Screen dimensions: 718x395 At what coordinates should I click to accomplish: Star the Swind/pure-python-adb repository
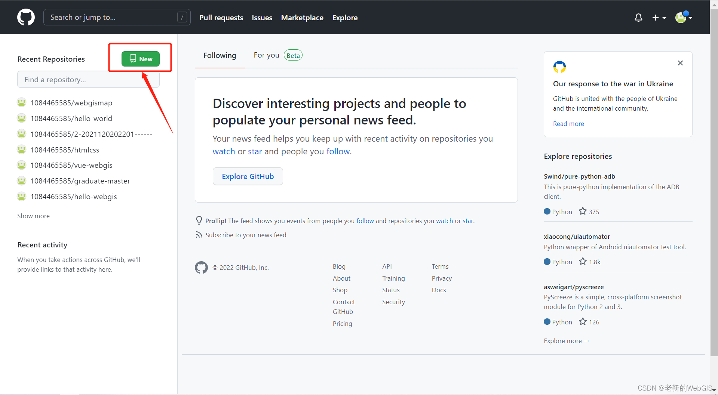[583, 211]
